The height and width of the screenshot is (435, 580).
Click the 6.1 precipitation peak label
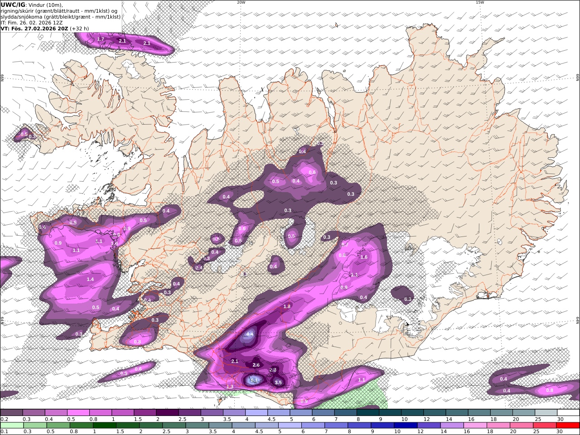click(x=254, y=380)
